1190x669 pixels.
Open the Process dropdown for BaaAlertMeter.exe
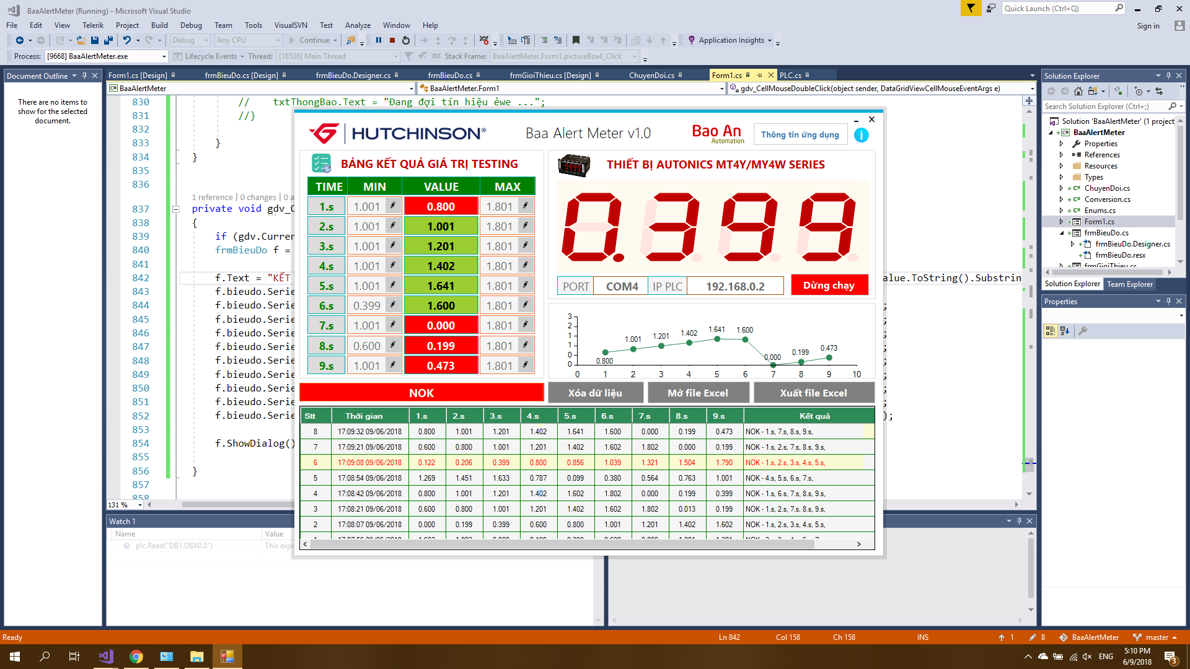tap(164, 56)
